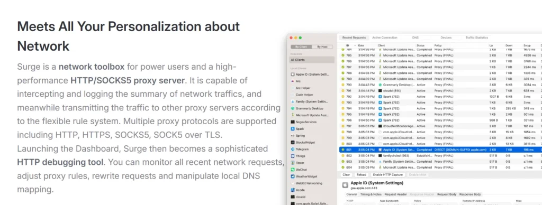
Task: Select the cloudd icon in sidebar
Action: coord(293,197)
